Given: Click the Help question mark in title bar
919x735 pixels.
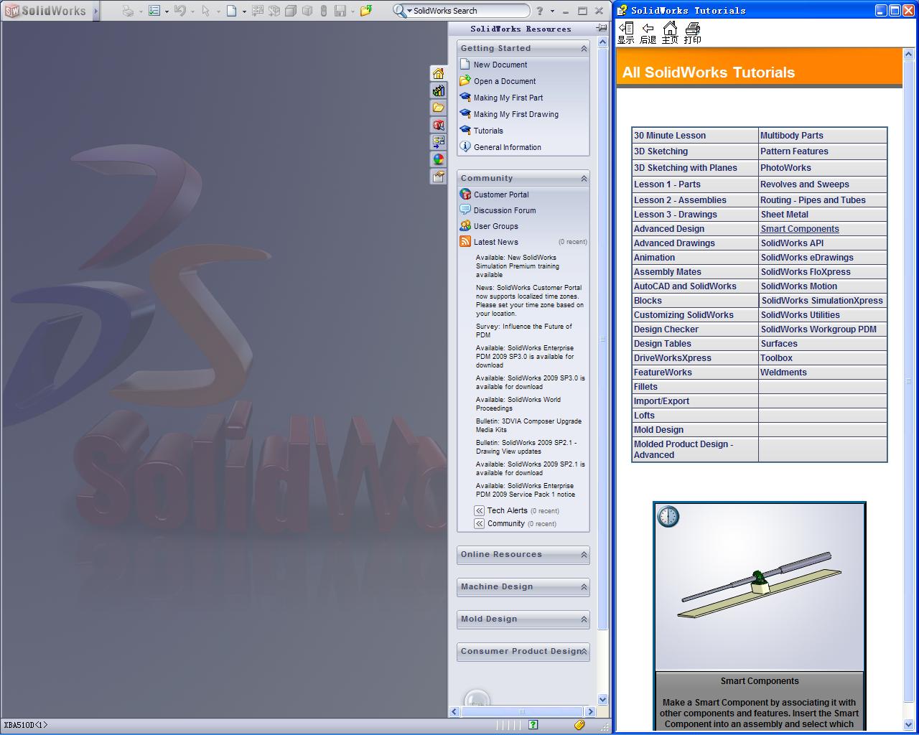Looking at the screenshot, I should click(540, 11).
